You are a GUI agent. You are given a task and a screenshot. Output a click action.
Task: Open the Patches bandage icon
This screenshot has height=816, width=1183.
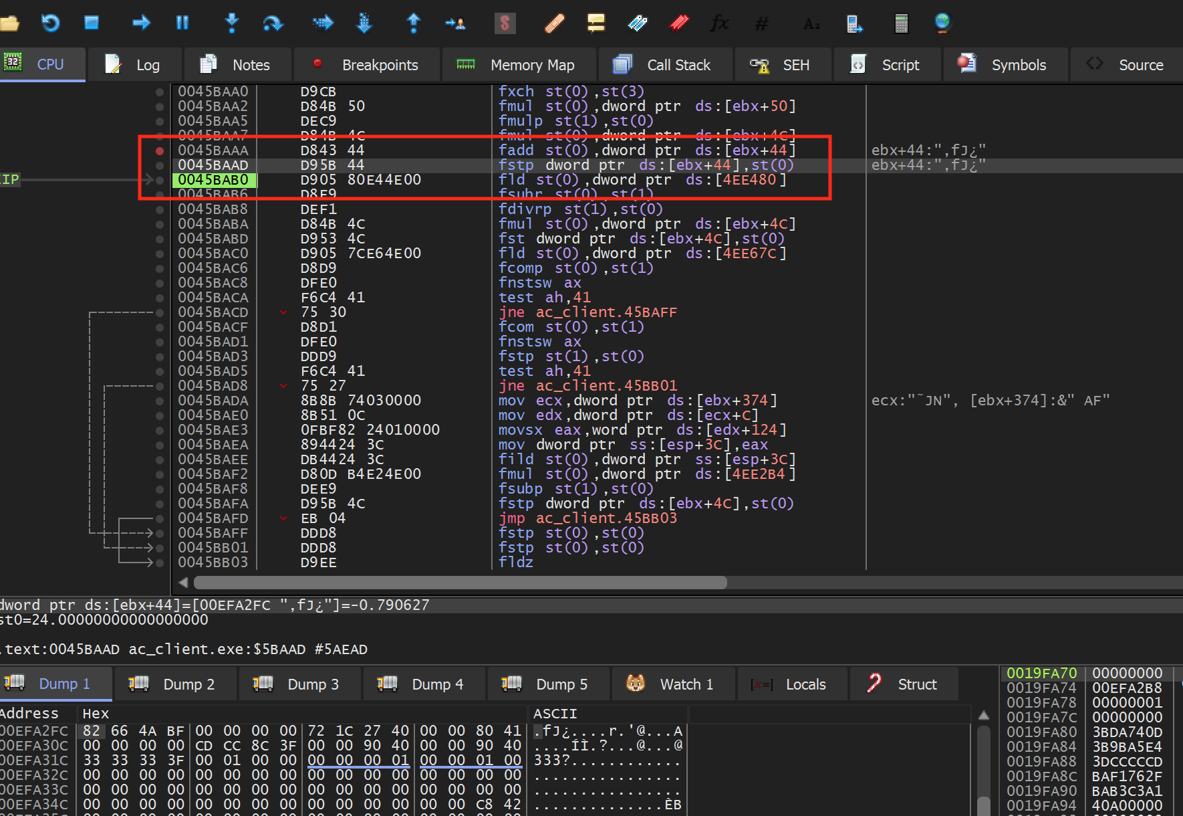tap(554, 23)
